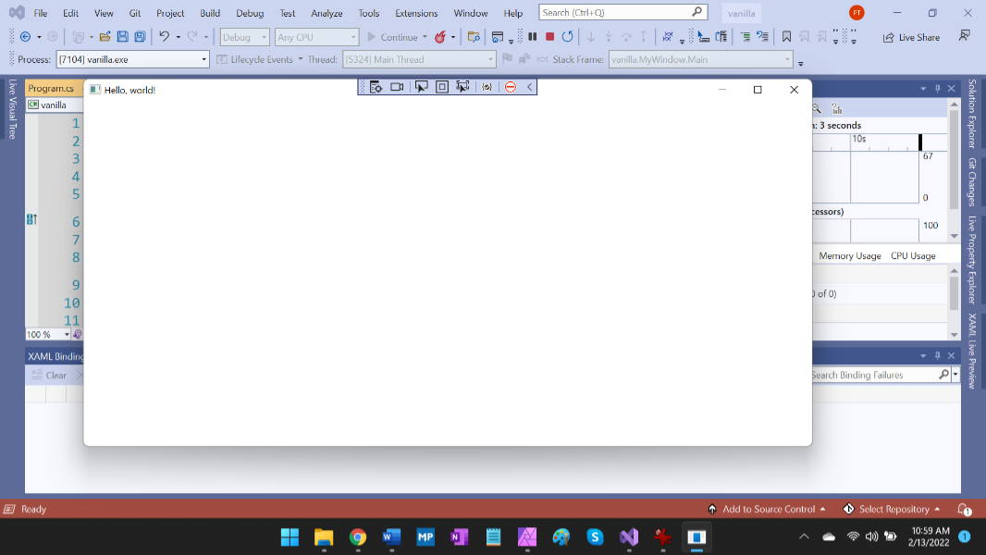Expand the Select Repository menu in status bar
Viewport: 986px width, 555px height.
[894, 509]
